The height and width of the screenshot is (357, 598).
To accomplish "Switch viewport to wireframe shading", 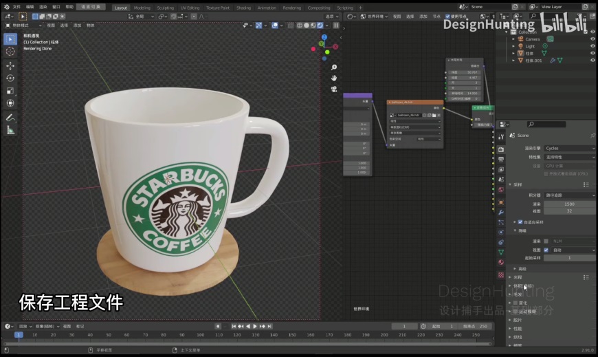I will (x=300, y=25).
